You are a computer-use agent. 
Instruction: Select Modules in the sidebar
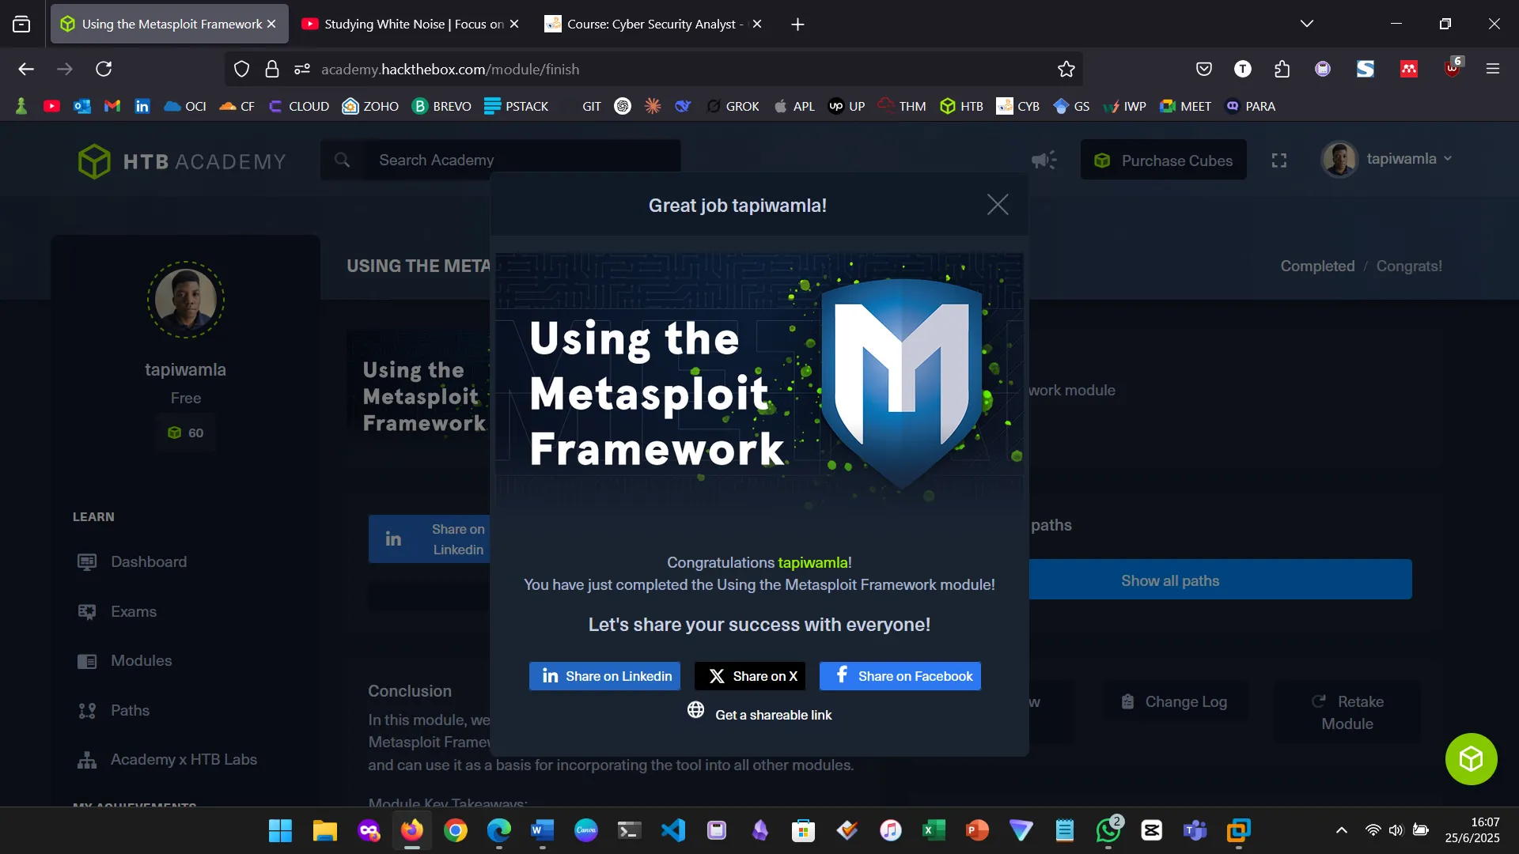pyautogui.click(x=141, y=660)
